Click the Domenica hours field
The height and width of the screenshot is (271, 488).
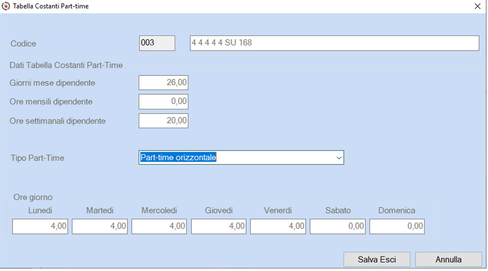[x=397, y=226]
